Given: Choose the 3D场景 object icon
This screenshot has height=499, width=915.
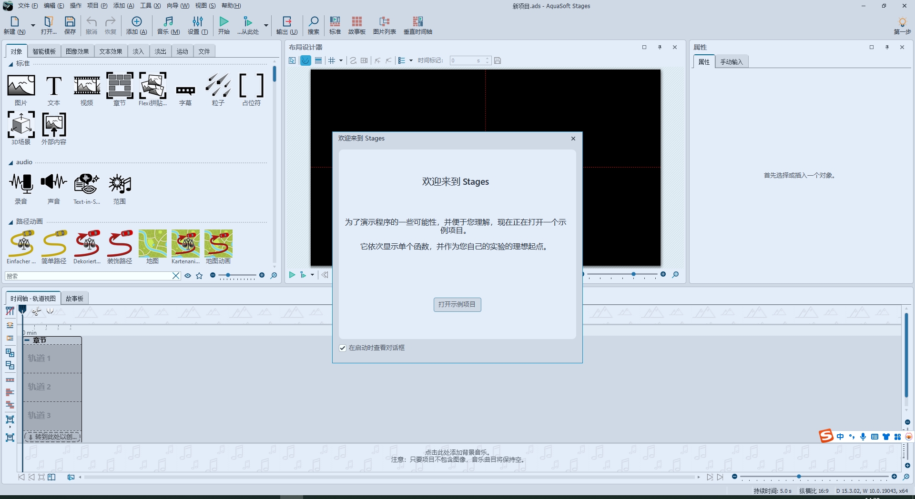Looking at the screenshot, I should click(21, 125).
